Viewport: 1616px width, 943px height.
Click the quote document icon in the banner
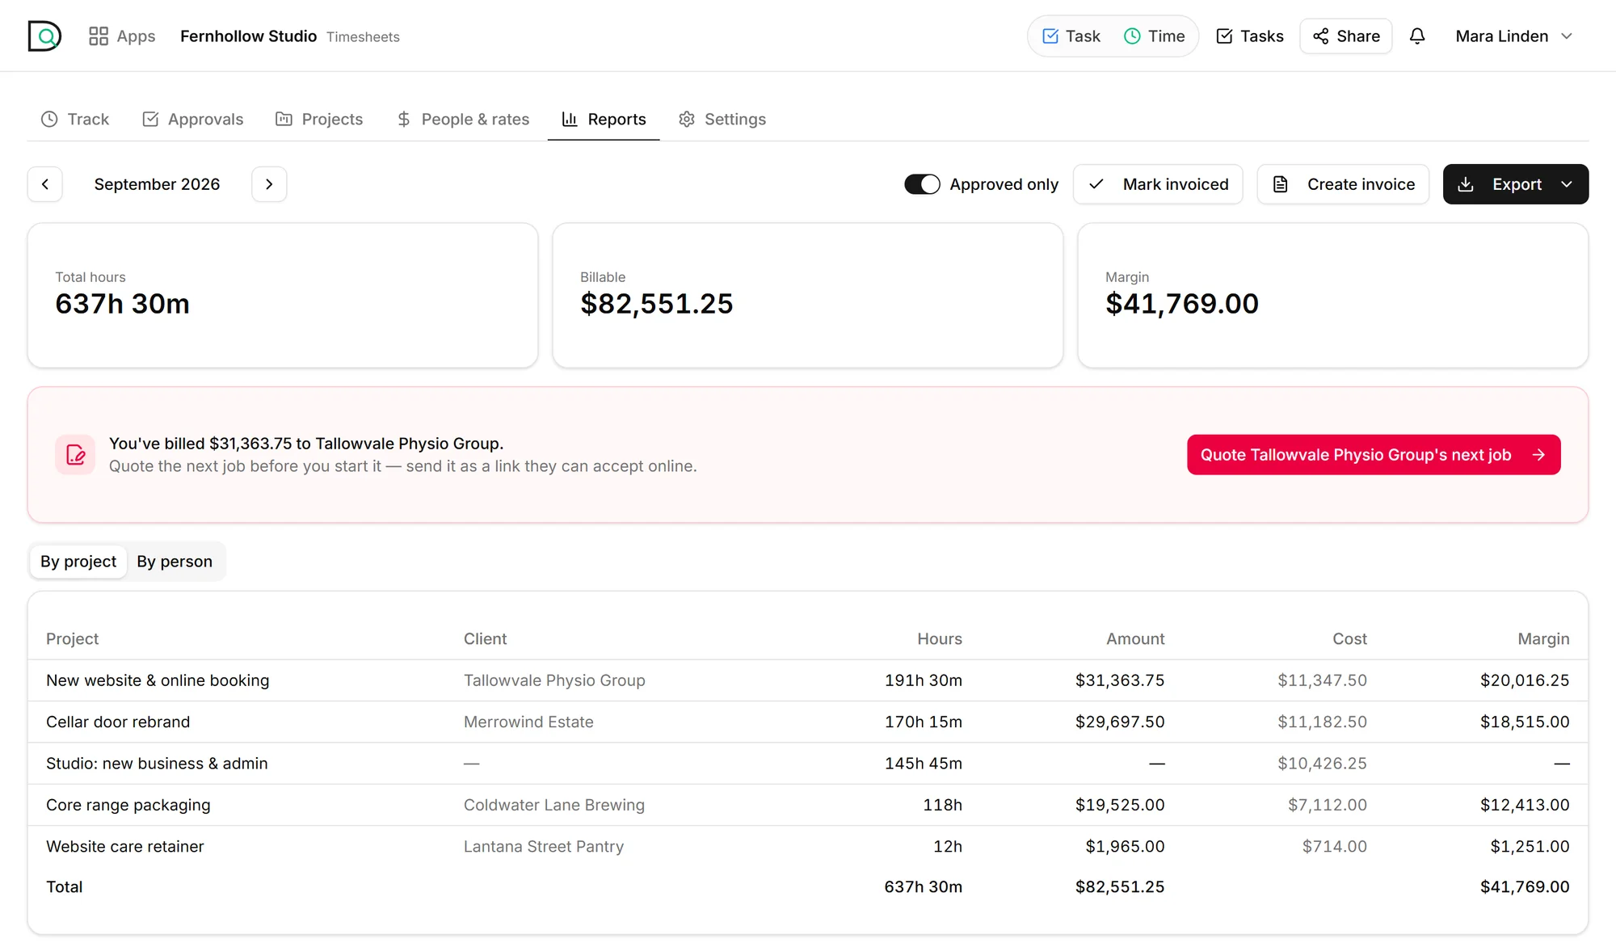(x=75, y=455)
